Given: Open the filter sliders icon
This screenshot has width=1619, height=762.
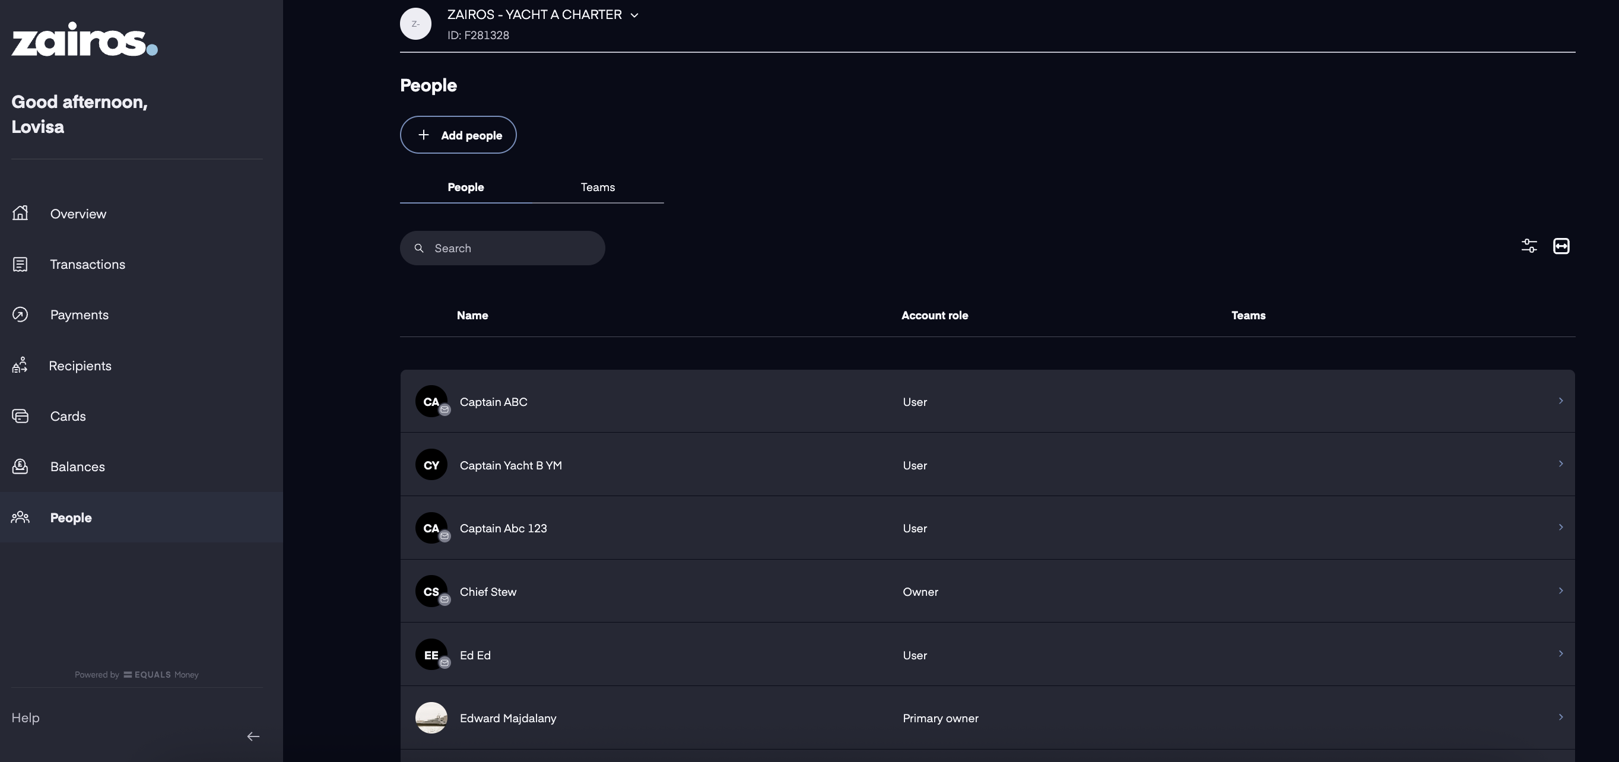Looking at the screenshot, I should [1529, 246].
